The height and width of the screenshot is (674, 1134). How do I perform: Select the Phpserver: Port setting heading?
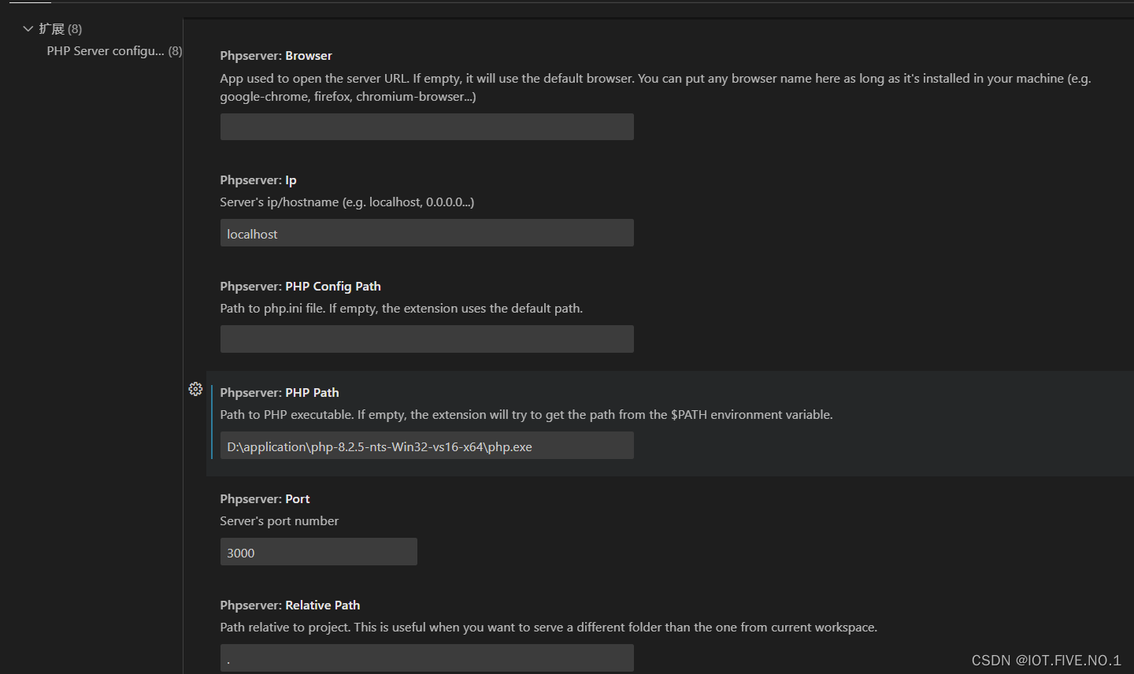[265, 498]
